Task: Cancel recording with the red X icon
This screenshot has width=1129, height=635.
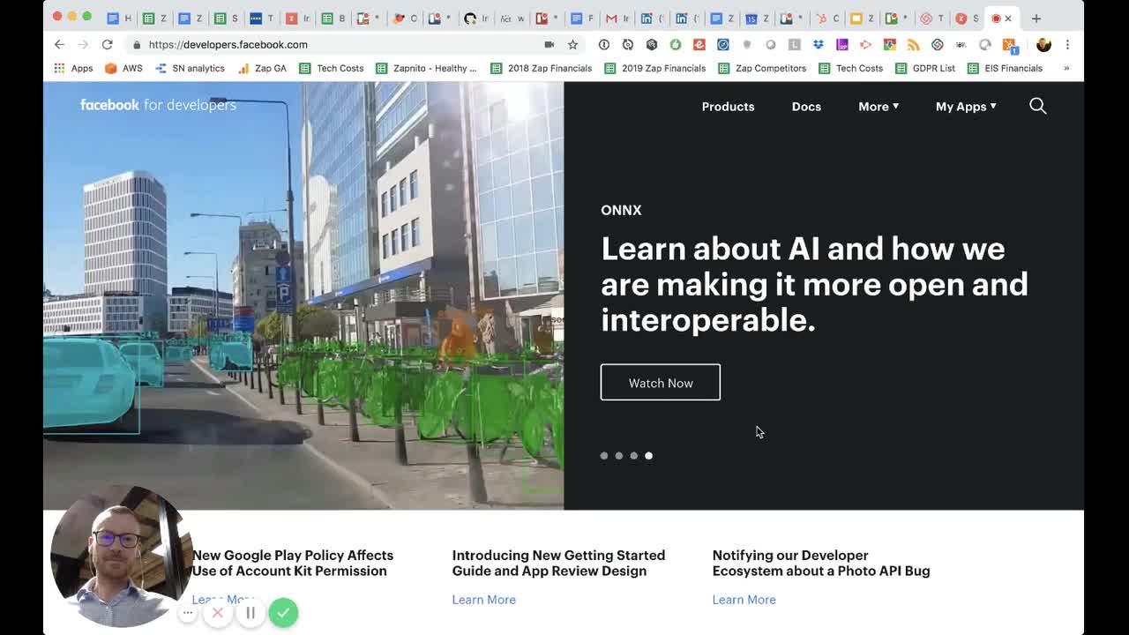Action: [218, 612]
